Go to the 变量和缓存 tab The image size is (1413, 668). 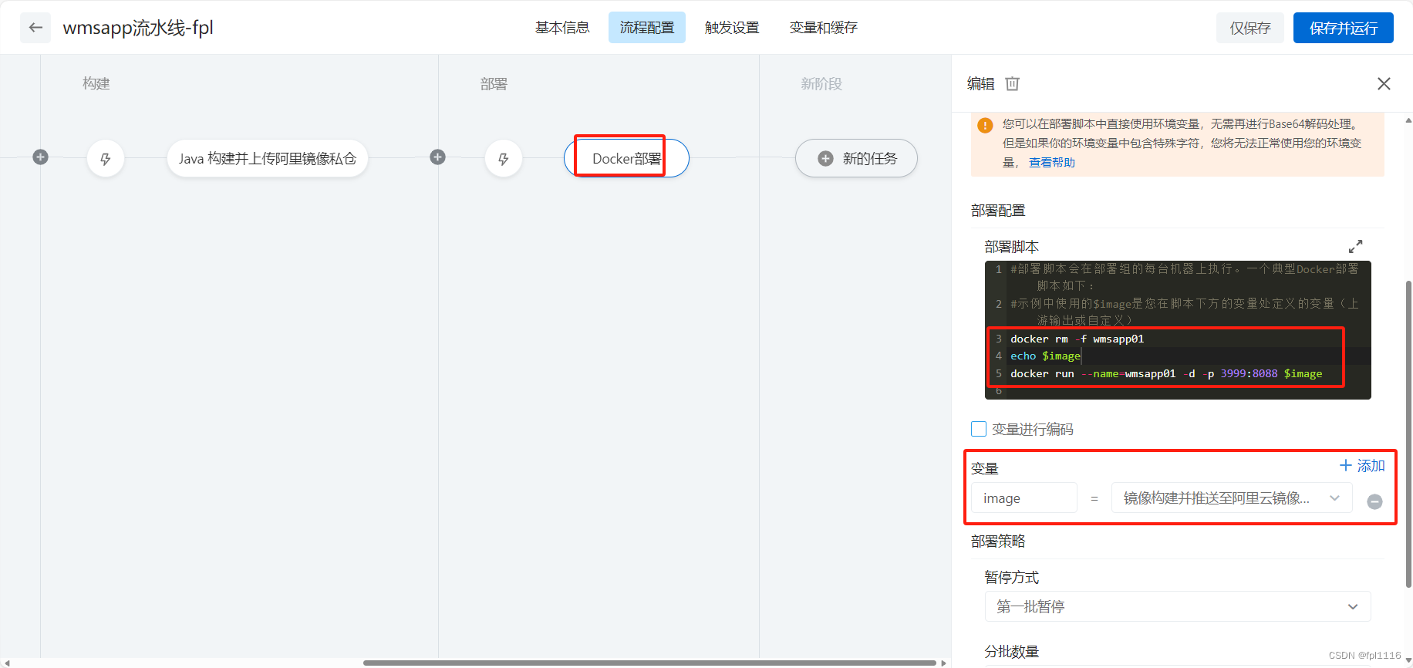click(x=823, y=28)
